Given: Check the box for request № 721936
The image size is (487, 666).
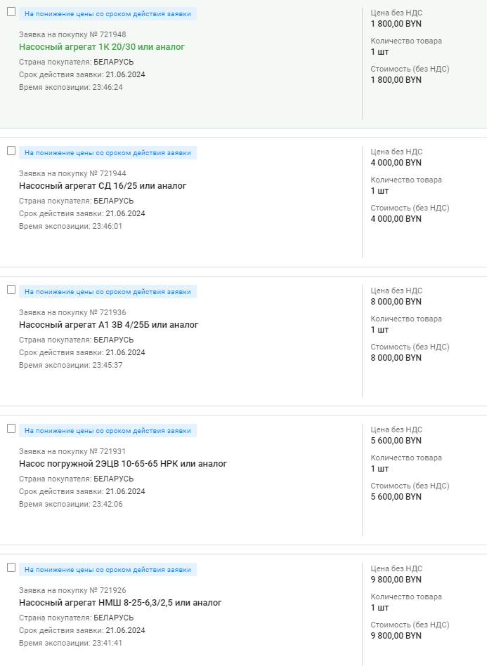Looking at the screenshot, I should [x=11, y=290].
